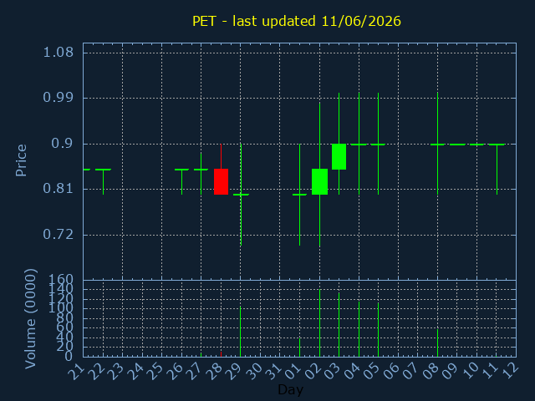Click the vertical "Price" axis title

pos(21,160)
